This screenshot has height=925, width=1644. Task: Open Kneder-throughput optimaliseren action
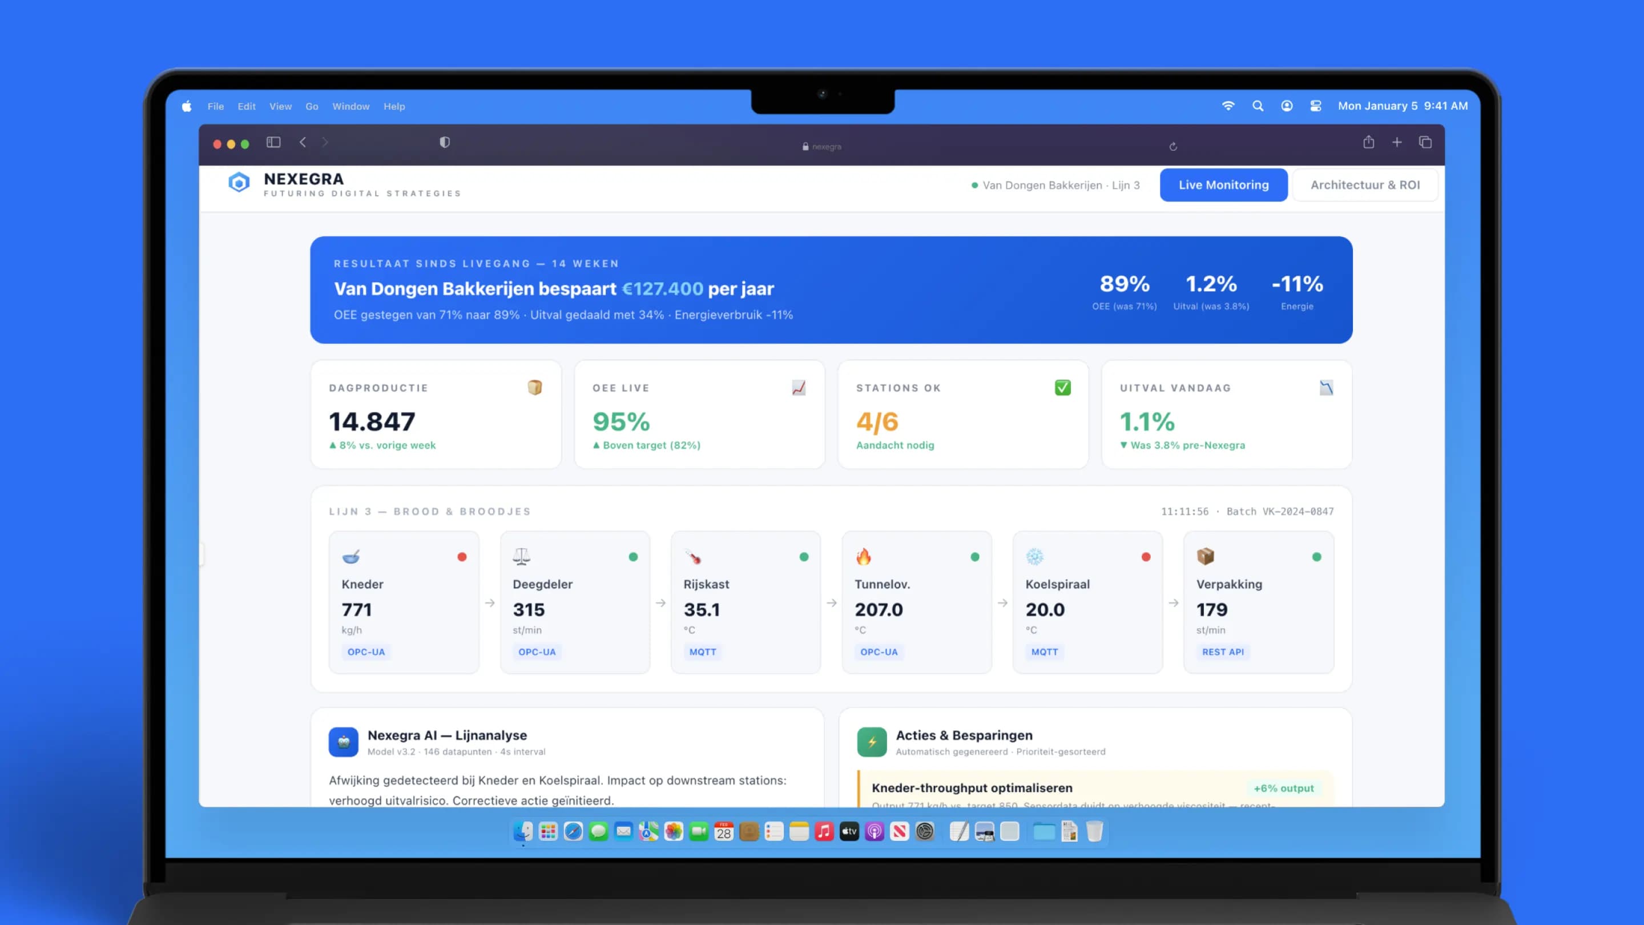pos(972,788)
